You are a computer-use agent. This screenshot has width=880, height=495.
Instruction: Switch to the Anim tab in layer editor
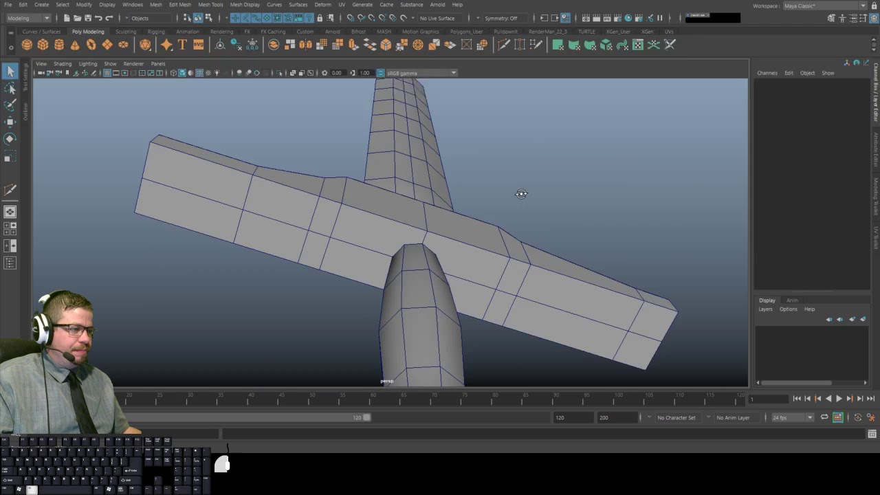point(792,300)
